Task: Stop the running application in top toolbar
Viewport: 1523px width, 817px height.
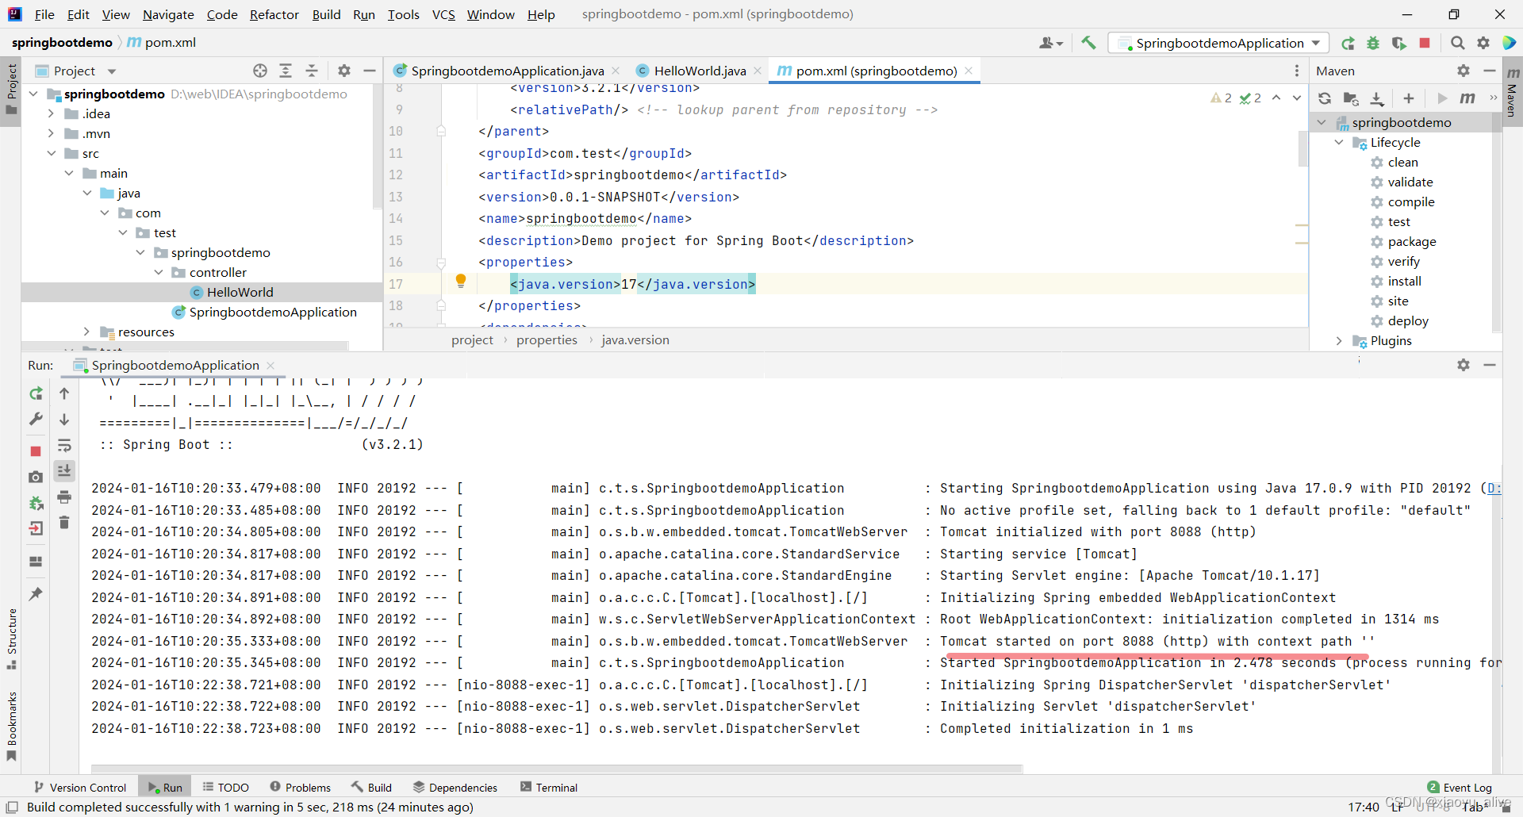Action: tap(1425, 43)
